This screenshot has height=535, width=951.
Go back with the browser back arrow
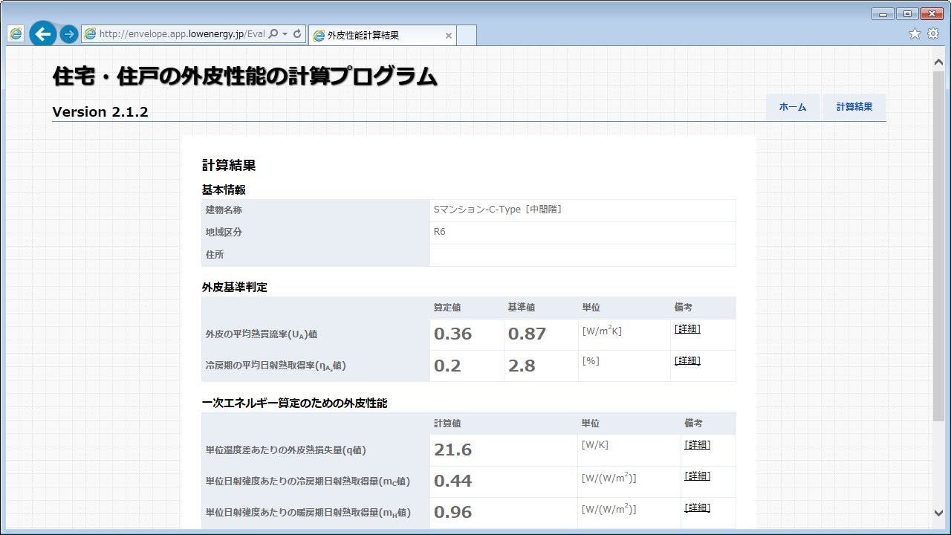(43, 33)
